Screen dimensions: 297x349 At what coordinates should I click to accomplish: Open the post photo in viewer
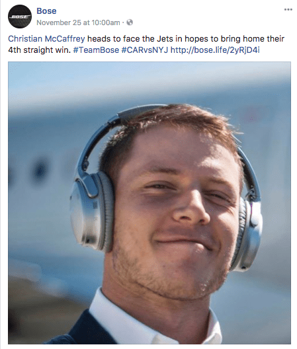[149, 203]
